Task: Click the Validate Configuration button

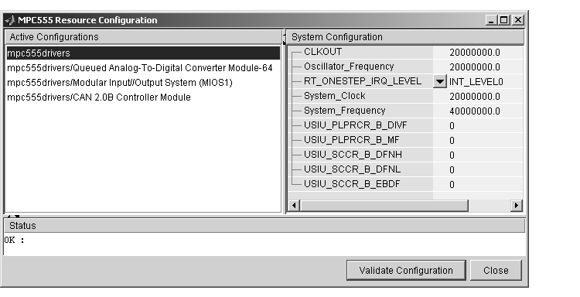Action: (406, 271)
